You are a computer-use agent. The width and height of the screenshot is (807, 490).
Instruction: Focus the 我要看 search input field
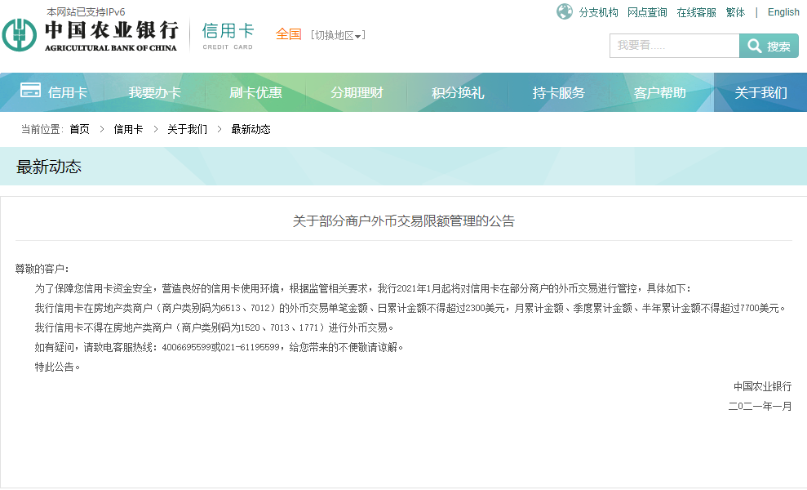tap(674, 46)
